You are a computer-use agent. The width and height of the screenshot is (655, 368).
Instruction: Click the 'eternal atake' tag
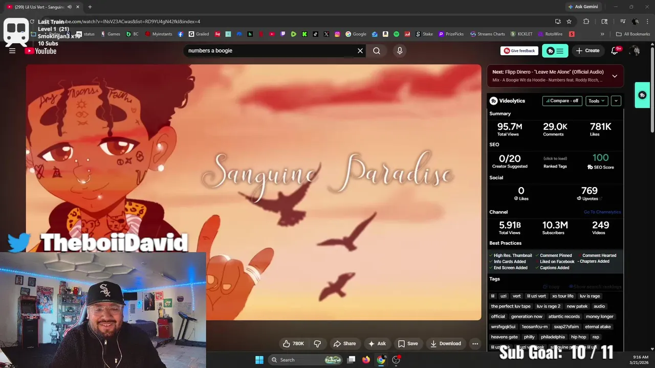click(598, 327)
